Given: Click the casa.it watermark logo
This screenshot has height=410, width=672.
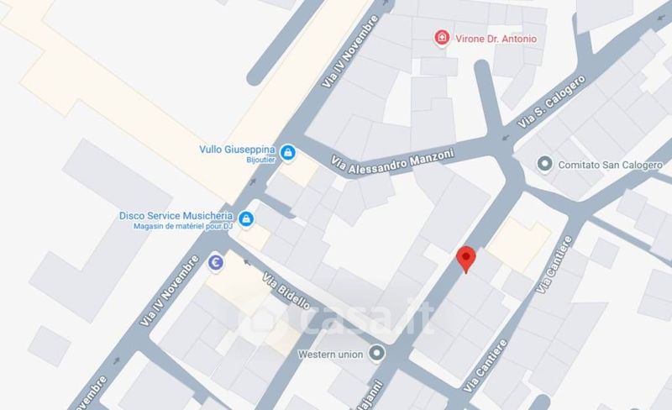Looking at the screenshot, I should pyautogui.click(x=342, y=318).
